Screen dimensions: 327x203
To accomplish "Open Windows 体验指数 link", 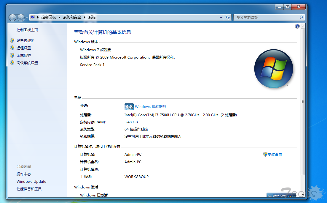I will coord(150,107).
